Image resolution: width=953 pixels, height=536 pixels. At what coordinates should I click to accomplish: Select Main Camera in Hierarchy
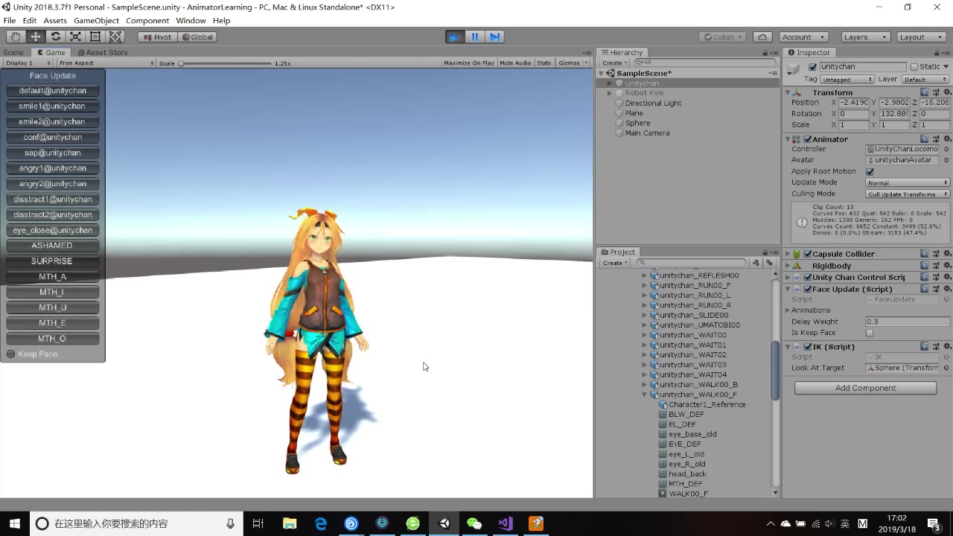647,133
